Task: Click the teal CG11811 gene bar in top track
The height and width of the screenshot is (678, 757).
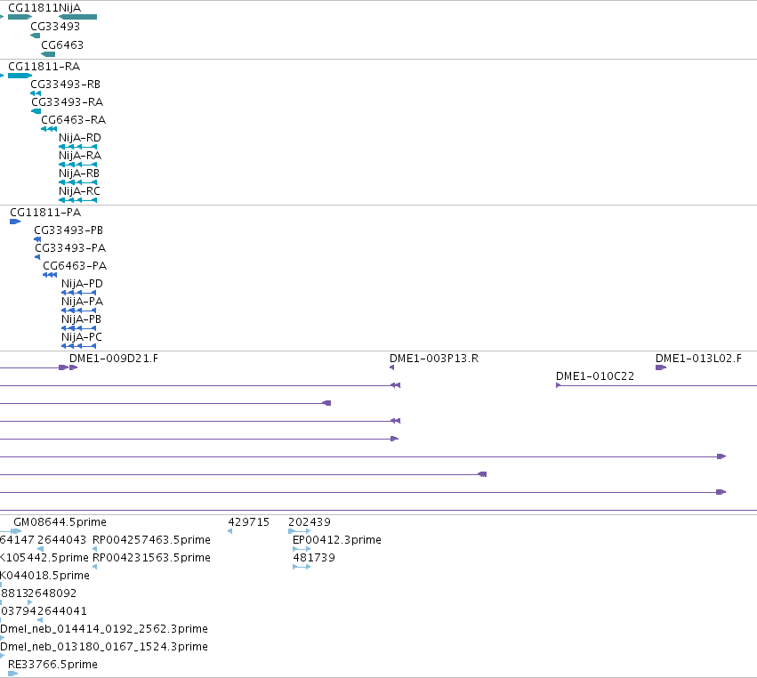Action: coord(20,17)
